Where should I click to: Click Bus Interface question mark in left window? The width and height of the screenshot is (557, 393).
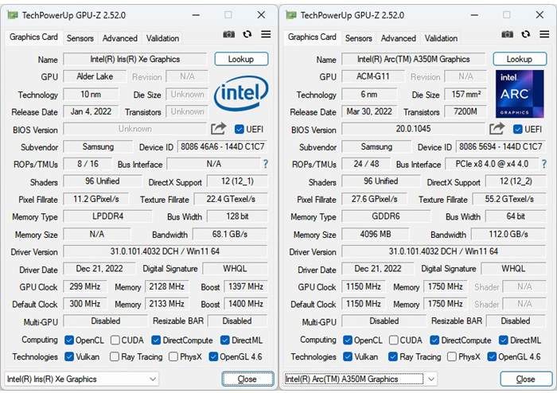click(265, 164)
